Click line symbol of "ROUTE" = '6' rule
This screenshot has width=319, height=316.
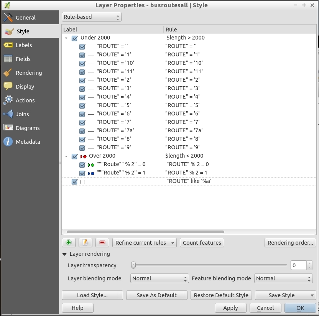[x=91, y=114]
